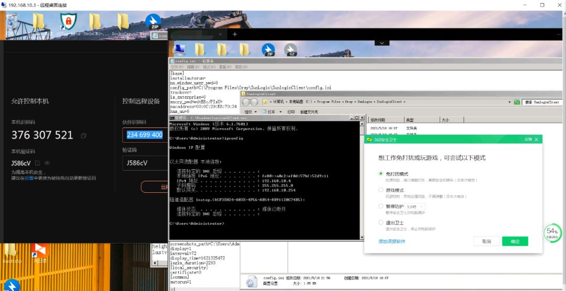Click config_path line in Notepad

(251, 87)
